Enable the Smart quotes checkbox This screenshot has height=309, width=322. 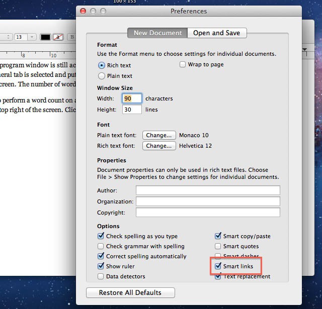tap(218, 246)
